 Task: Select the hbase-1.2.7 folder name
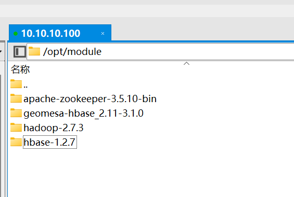tap(50, 142)
